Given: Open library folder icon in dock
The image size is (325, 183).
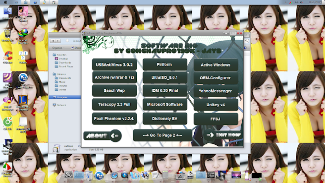Looking at the screenshot, I should [201, 176].
